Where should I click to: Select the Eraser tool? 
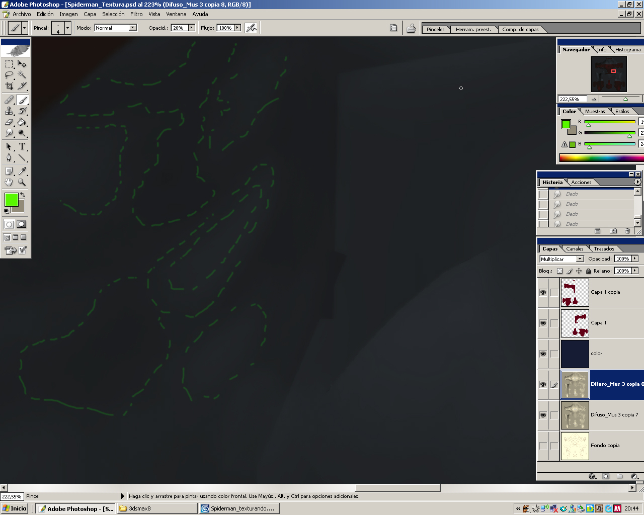(9, 122)
